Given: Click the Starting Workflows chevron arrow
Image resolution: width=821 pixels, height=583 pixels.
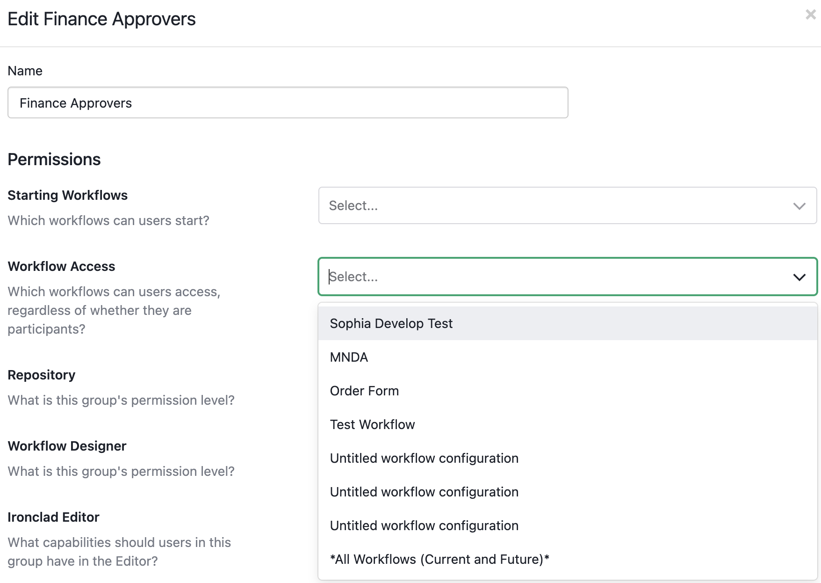Looking at the screenshot, I should pos(799,206).
